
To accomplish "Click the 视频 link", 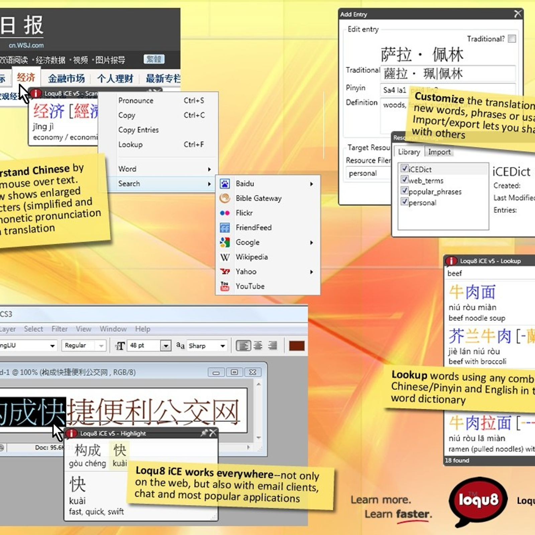I will coord(80,60).
